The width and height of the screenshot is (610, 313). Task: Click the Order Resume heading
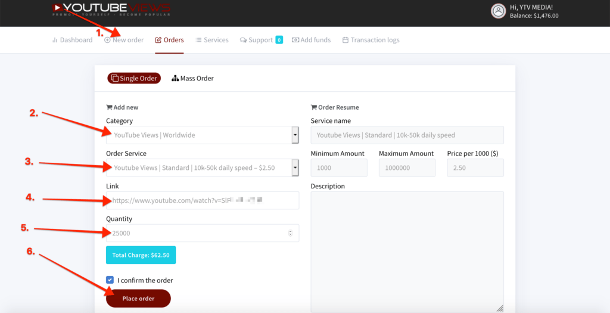tap(335, 107)
